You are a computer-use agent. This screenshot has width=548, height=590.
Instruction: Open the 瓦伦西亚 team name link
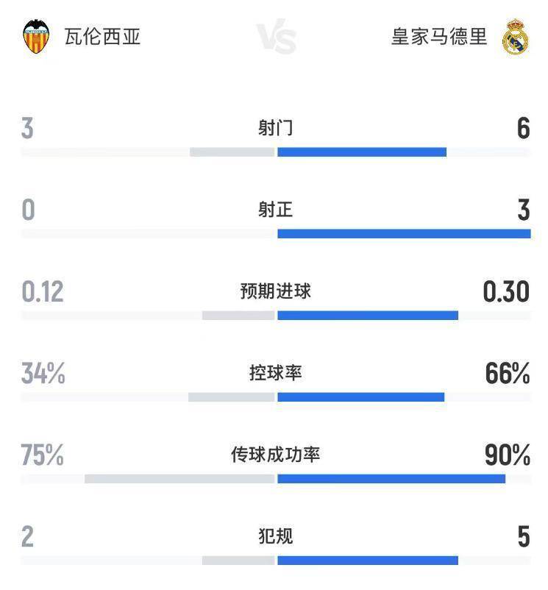tap(102, 37)
